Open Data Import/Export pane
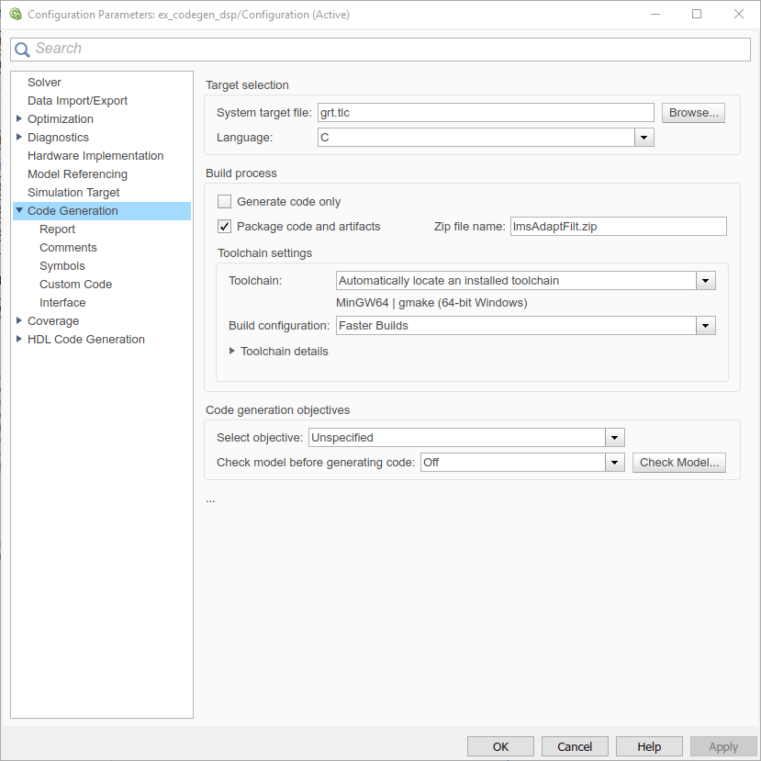 click(x=77, y=101)
